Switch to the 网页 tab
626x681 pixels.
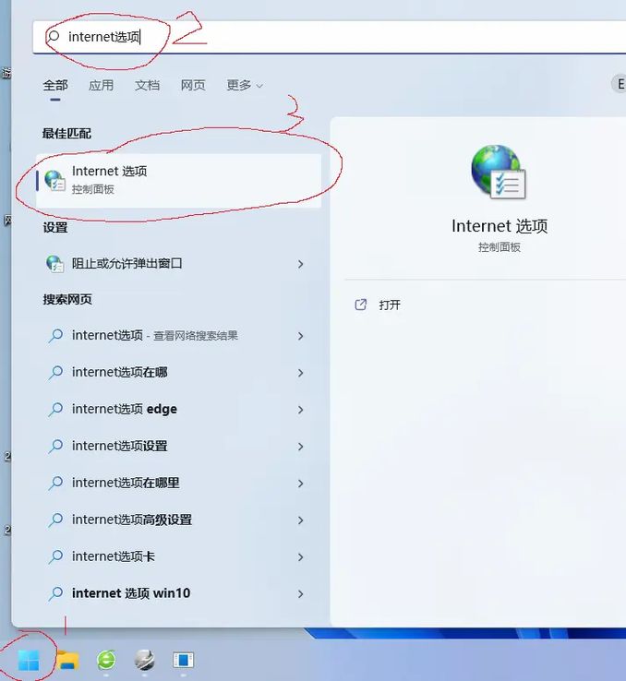193,85
